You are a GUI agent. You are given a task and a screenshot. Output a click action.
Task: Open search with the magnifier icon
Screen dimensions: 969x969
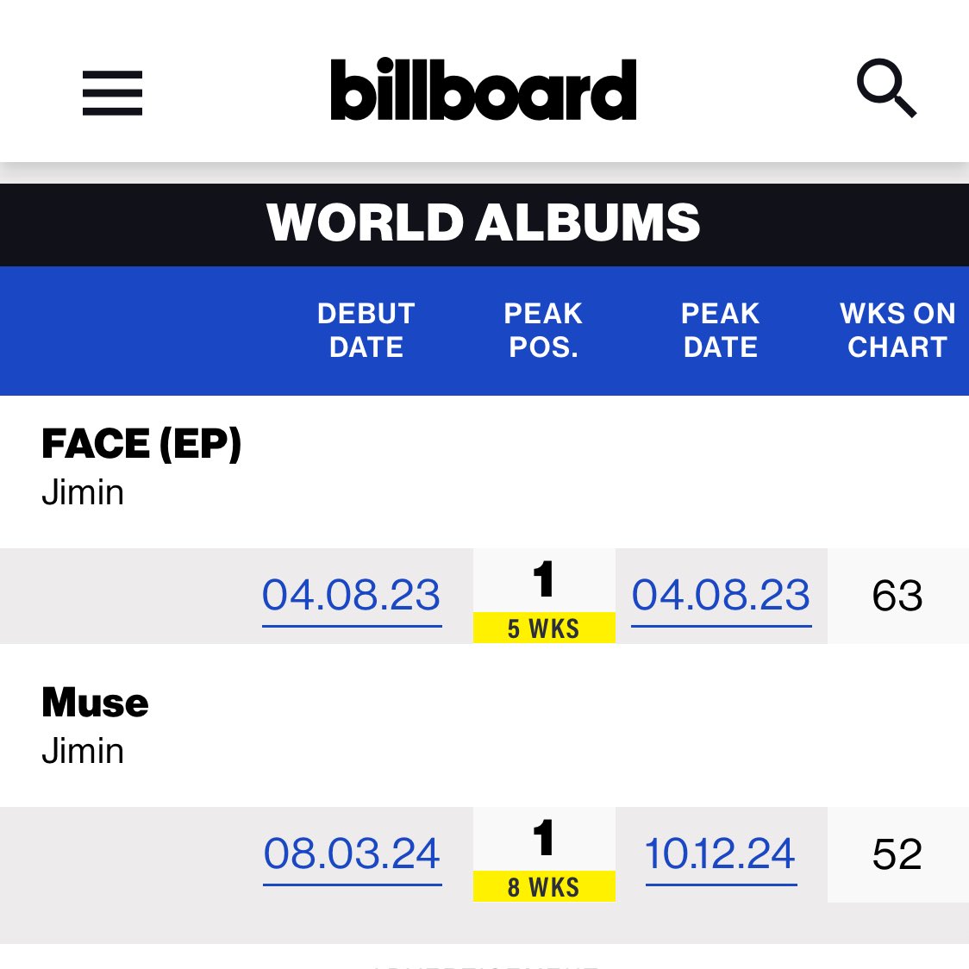click(x=886, y=88)
